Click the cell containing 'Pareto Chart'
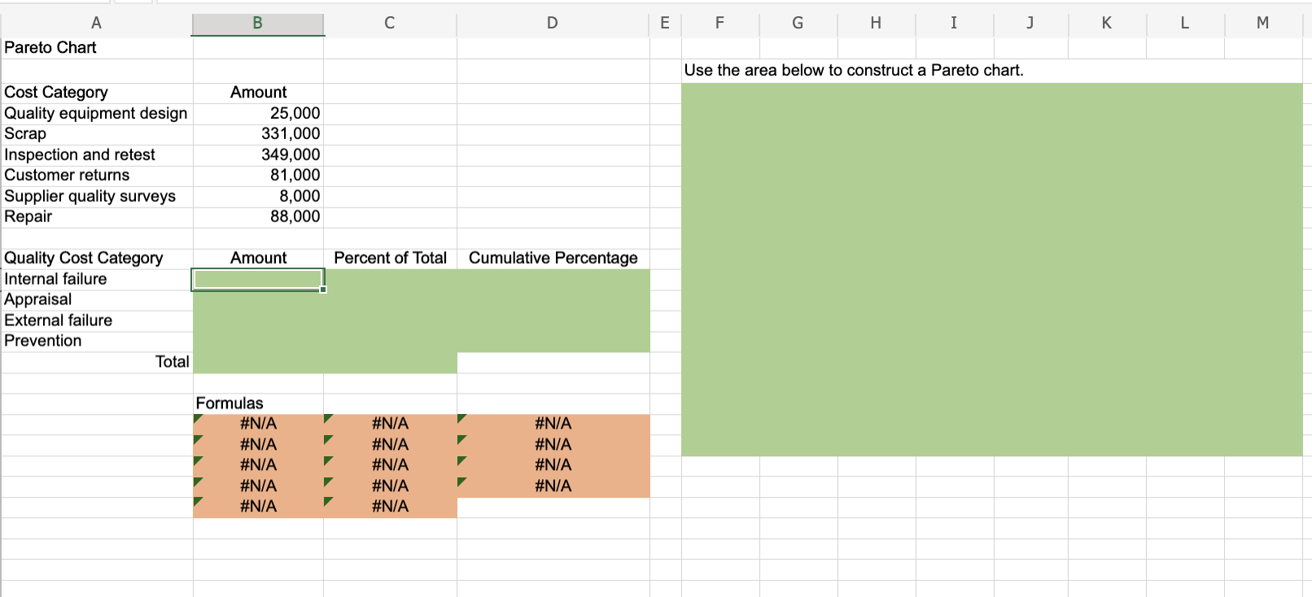 click(x=49, y=47)
